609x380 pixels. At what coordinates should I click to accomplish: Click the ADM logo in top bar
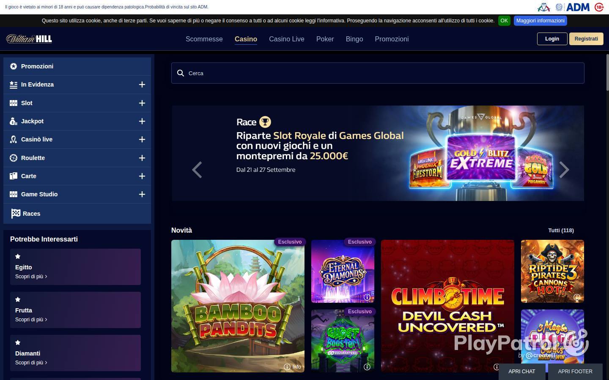tap(578, 7)
